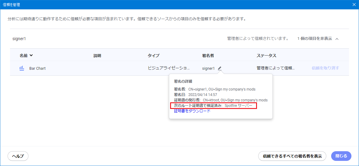Click 証明書をダウンロード link

[x=192, y=111]
